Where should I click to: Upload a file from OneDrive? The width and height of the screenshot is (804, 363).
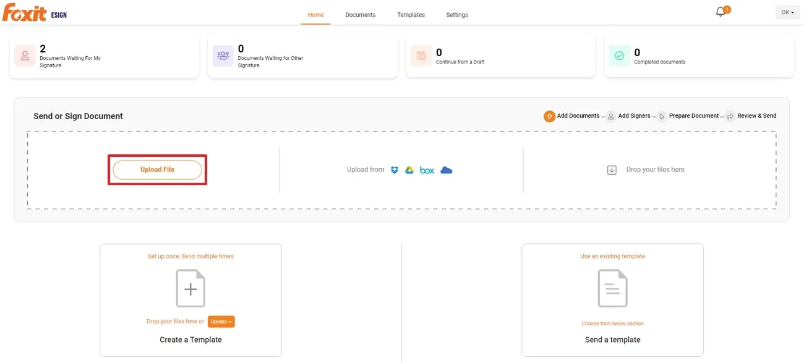447,170
